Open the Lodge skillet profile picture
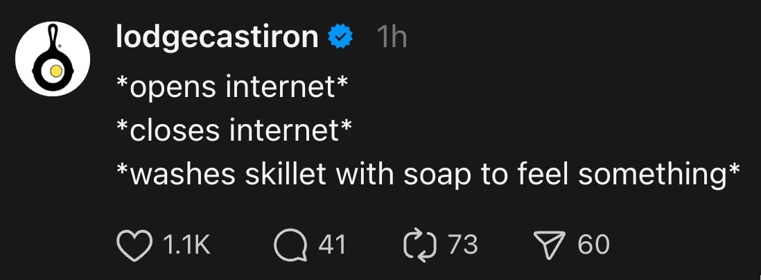The image size is (761, 280). pyautogui.click(x=53, y=60)
